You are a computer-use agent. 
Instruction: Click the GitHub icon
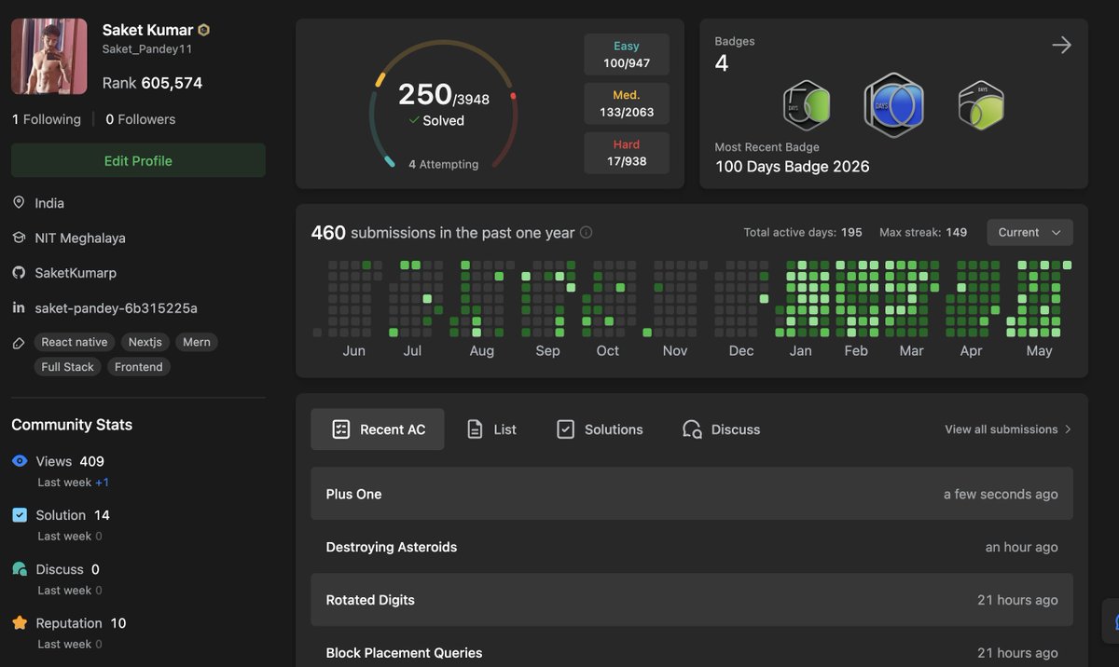click(18, 273)
